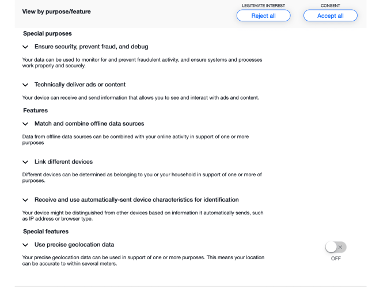The height and width of the screenshot is (288, 391).
Task: Open the Match and combine offline data sources title
Action: tap(89, 124)
